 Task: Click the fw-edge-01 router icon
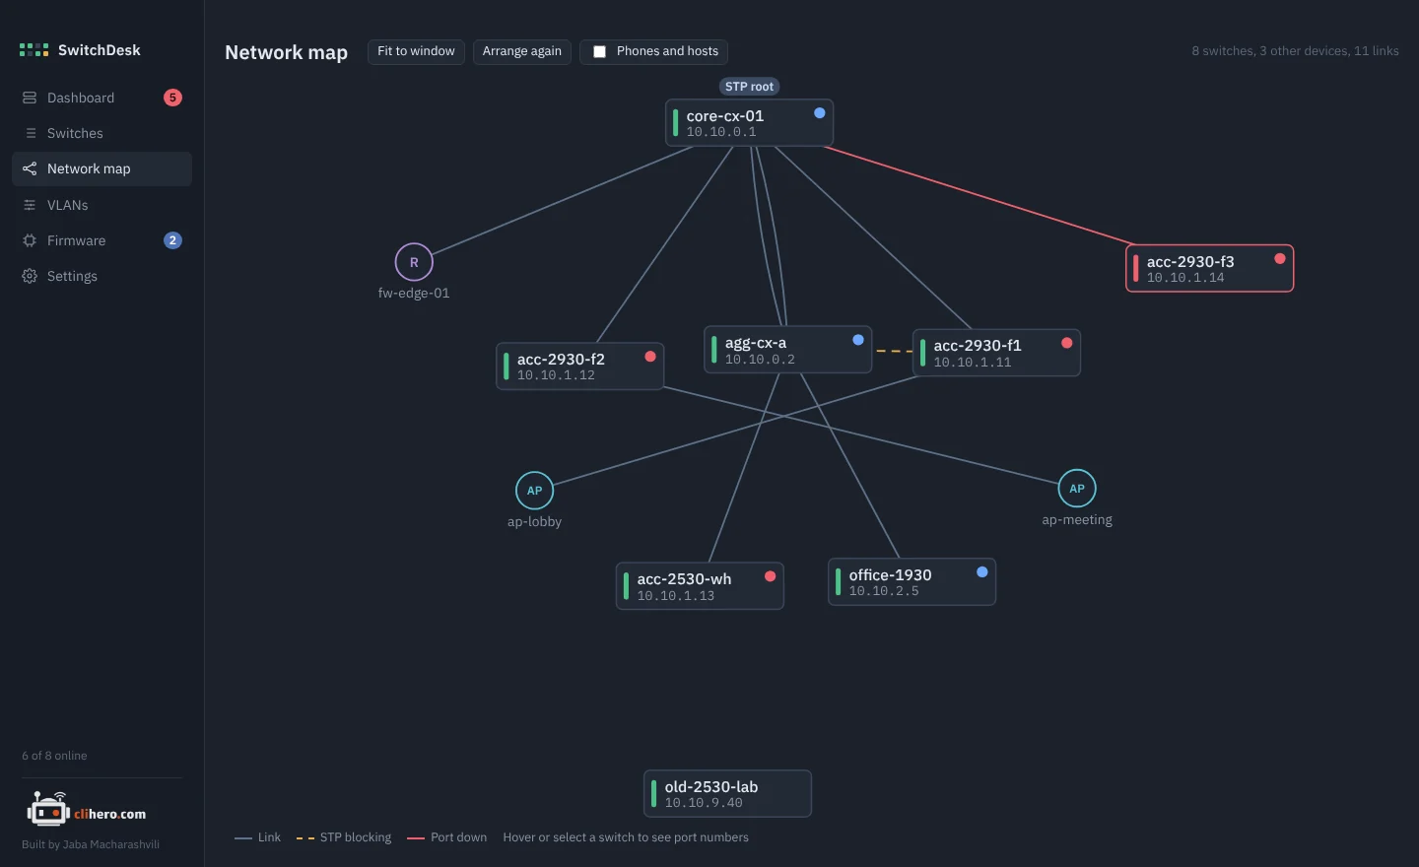pos(414,262)
